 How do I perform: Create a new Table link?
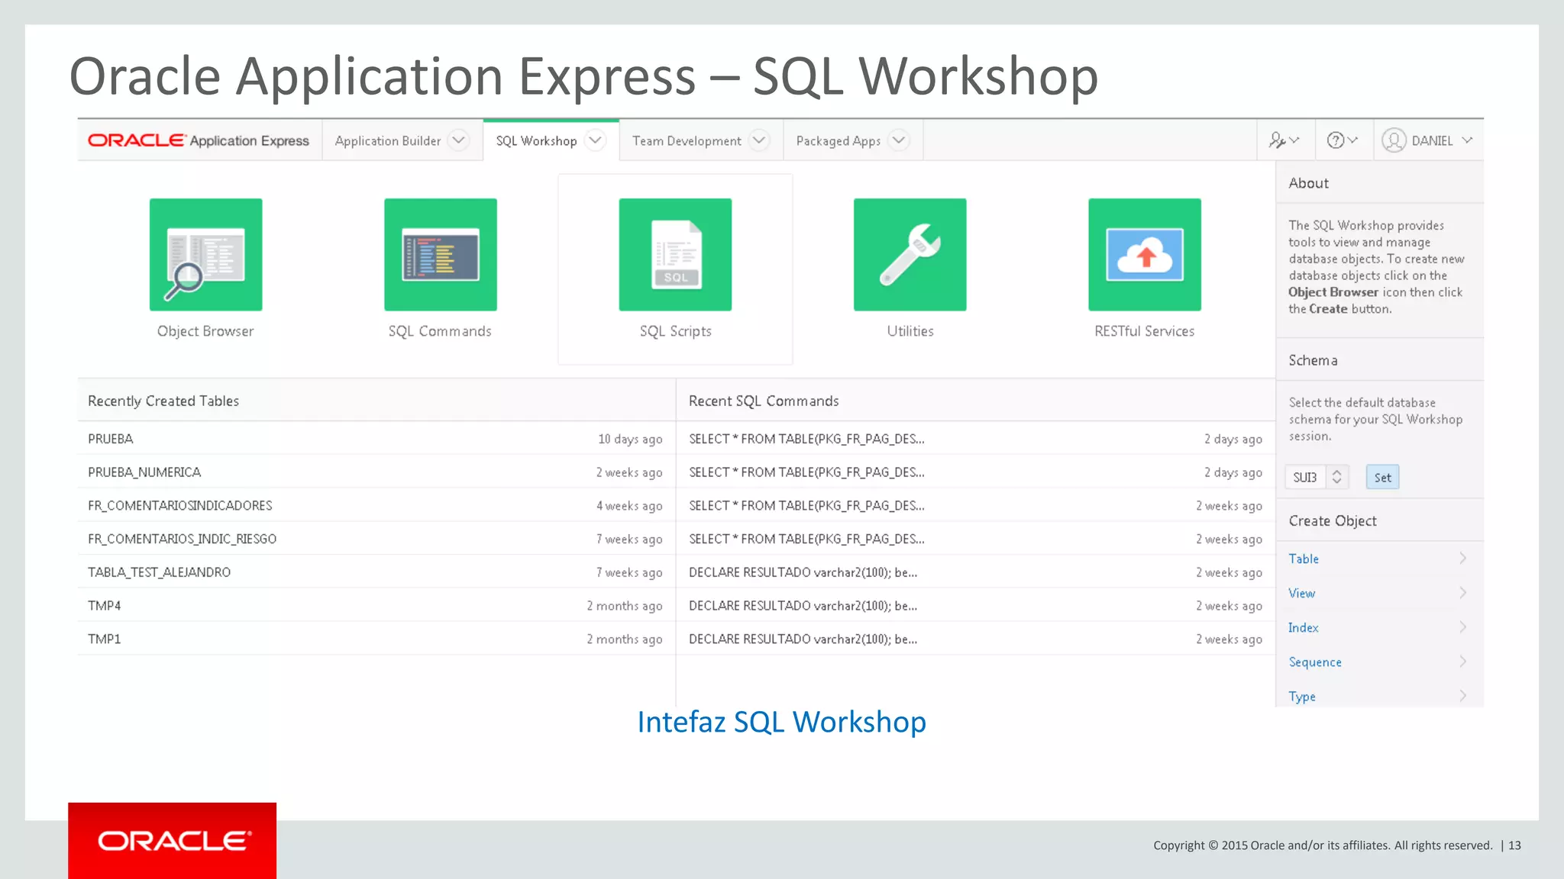coord(1304,559)
